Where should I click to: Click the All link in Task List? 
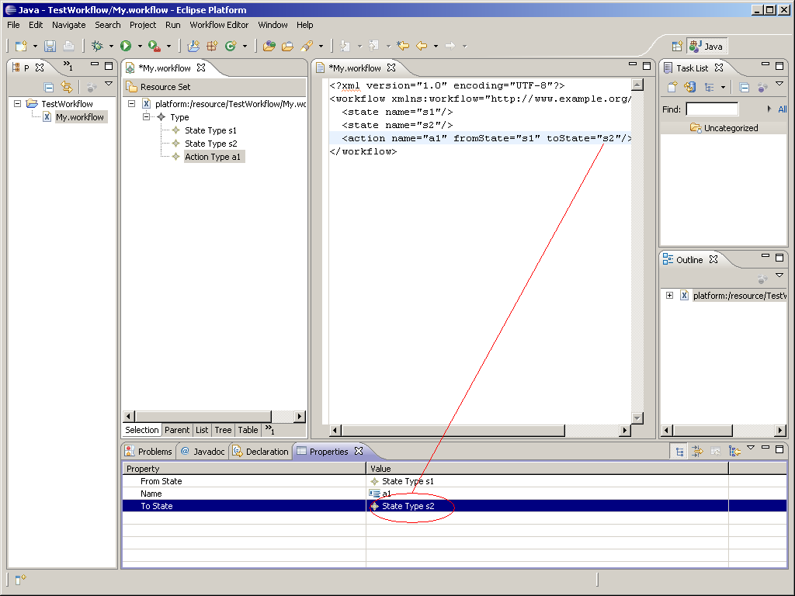coord(782,109)
